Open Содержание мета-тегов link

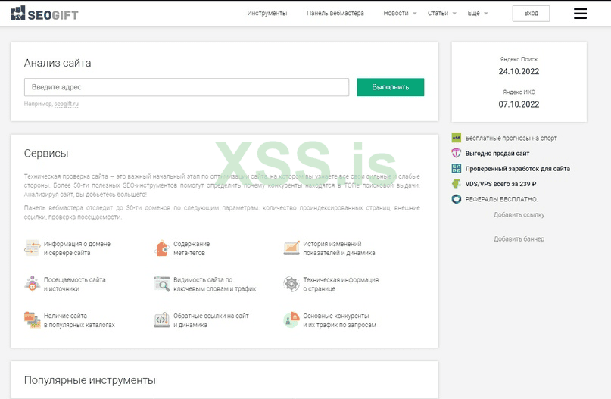coord(192,248)
